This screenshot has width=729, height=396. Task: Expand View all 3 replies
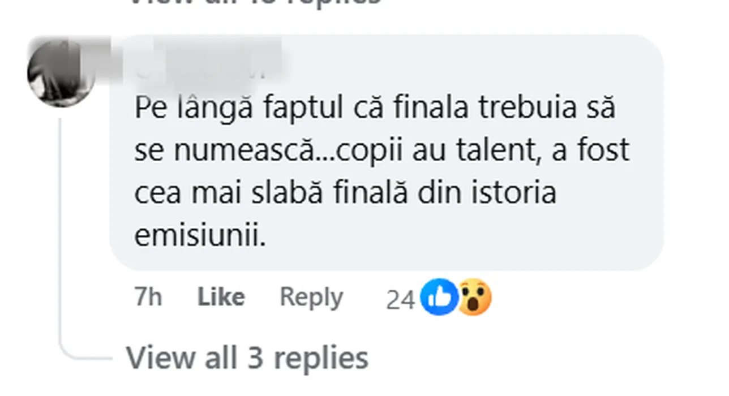(247, 358)
